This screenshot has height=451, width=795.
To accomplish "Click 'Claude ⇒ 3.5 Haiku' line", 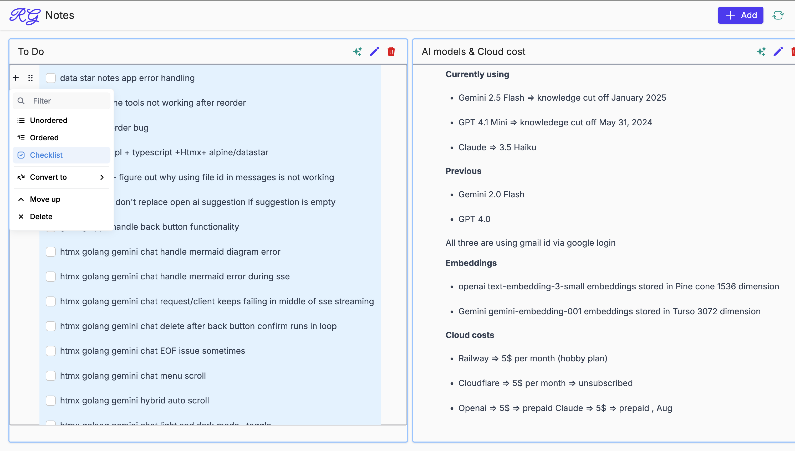I will (x=497, y=147).
